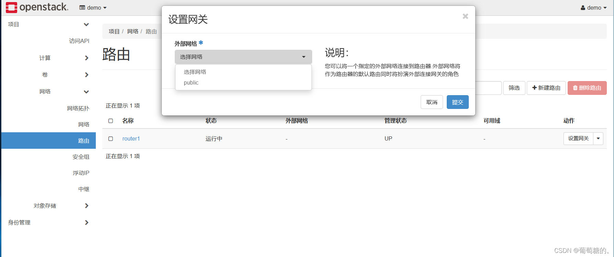
Task: Click the 取消 button
Action: coord(432,102)
